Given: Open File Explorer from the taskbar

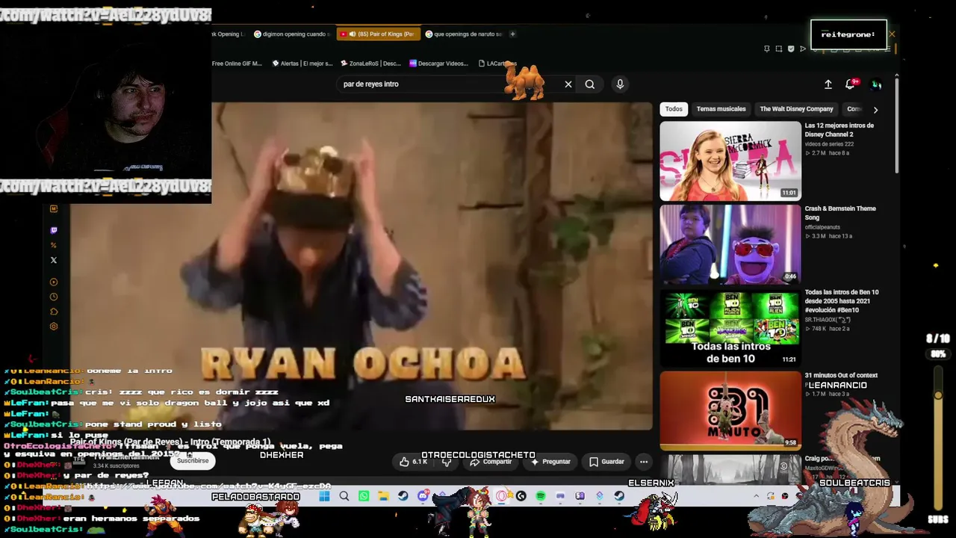Looking at the screenshot, I should pos(383,496).
